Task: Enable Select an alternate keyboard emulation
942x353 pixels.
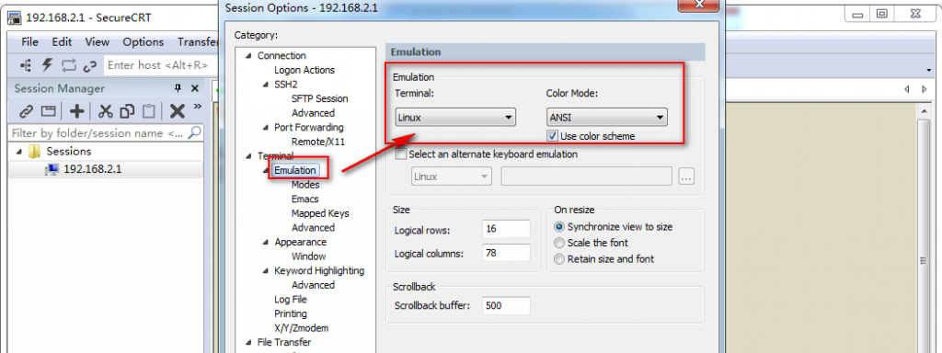Action: tap(401, 154)
